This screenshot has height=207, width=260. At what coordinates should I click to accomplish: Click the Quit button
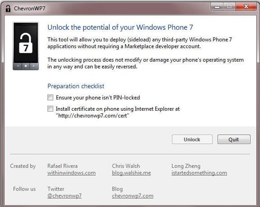[234, 139]
